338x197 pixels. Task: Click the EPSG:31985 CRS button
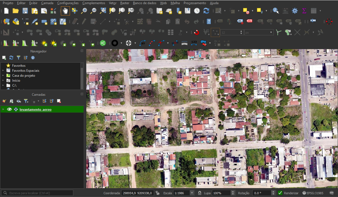pos(313,193)
